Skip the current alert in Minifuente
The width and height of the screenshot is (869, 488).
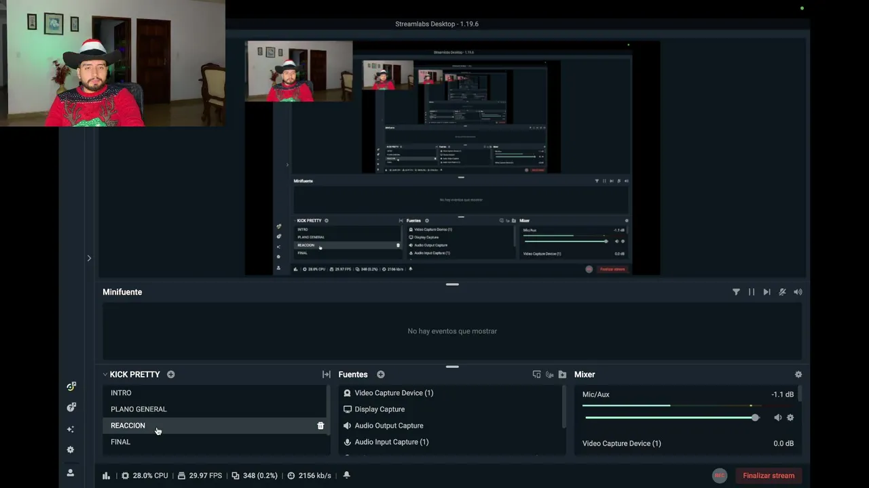766,292
